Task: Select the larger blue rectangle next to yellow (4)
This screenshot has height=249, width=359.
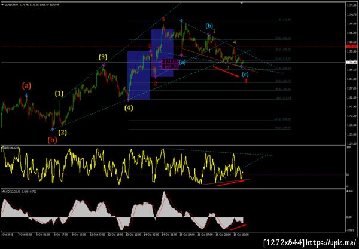Action: 139,75
